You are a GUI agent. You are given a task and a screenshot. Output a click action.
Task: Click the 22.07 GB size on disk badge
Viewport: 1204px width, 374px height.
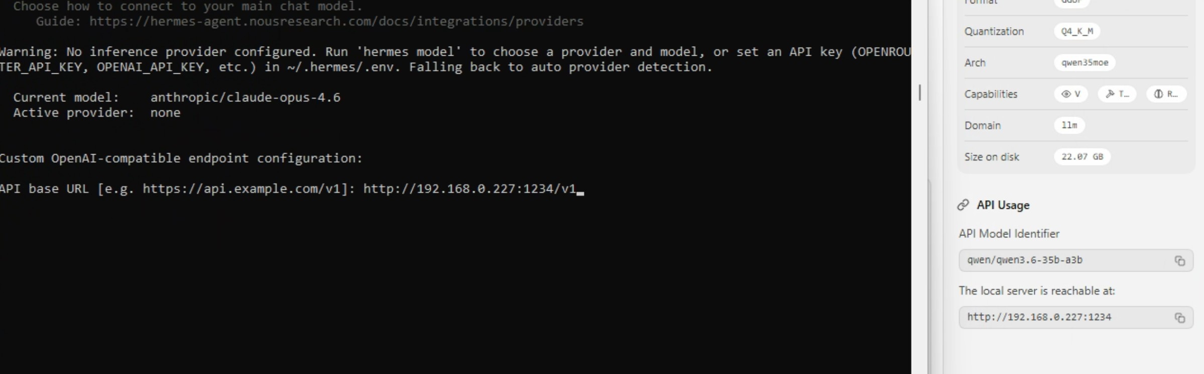[x=1082, y=157]
